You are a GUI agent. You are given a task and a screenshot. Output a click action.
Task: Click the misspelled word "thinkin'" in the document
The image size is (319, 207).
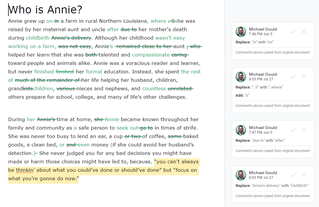point(25,170)
